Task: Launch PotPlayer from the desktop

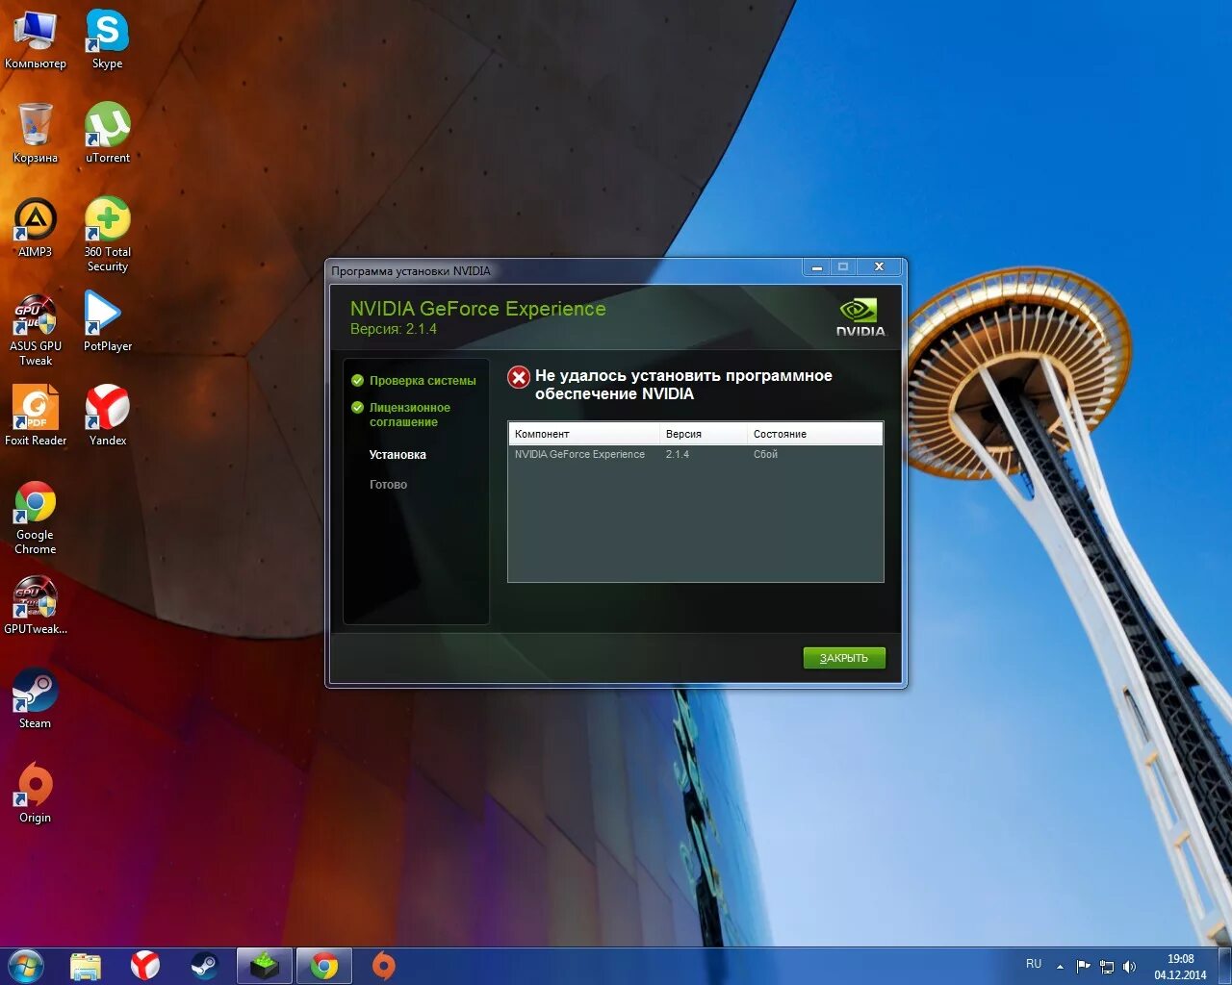Action: 107,321
